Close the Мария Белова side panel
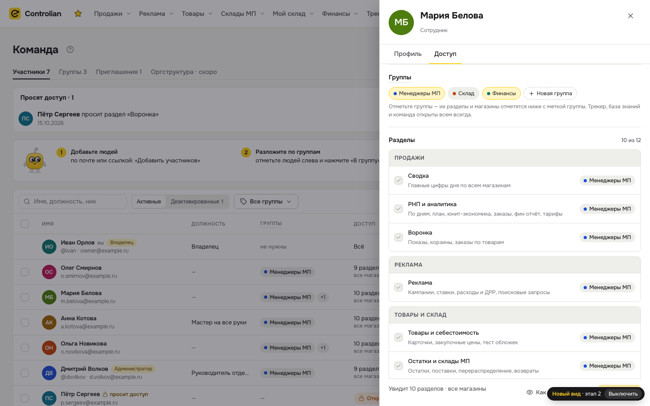 [x=631, y=16]
